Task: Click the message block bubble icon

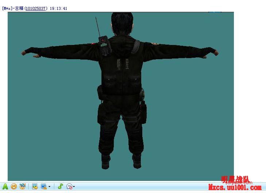Action: coord(69,186)
